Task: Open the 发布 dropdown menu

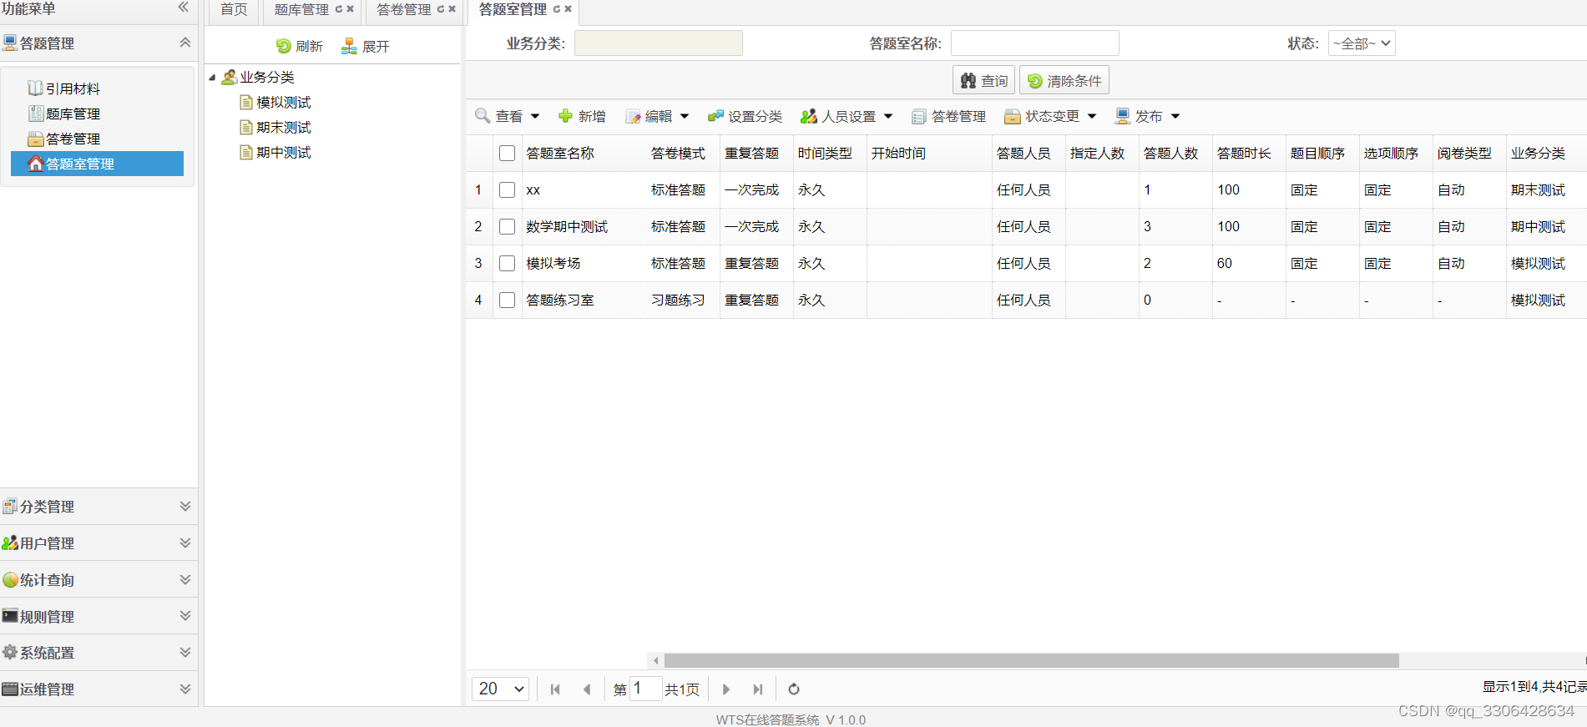Action: (1148, 116)
